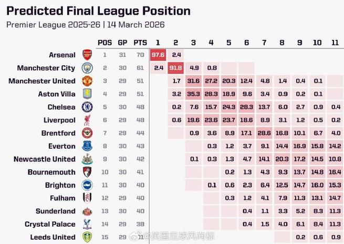Select the Brighton seagull badge
Image resolution: width=344 pixels, height=244 pixels.
pos(87,185)
